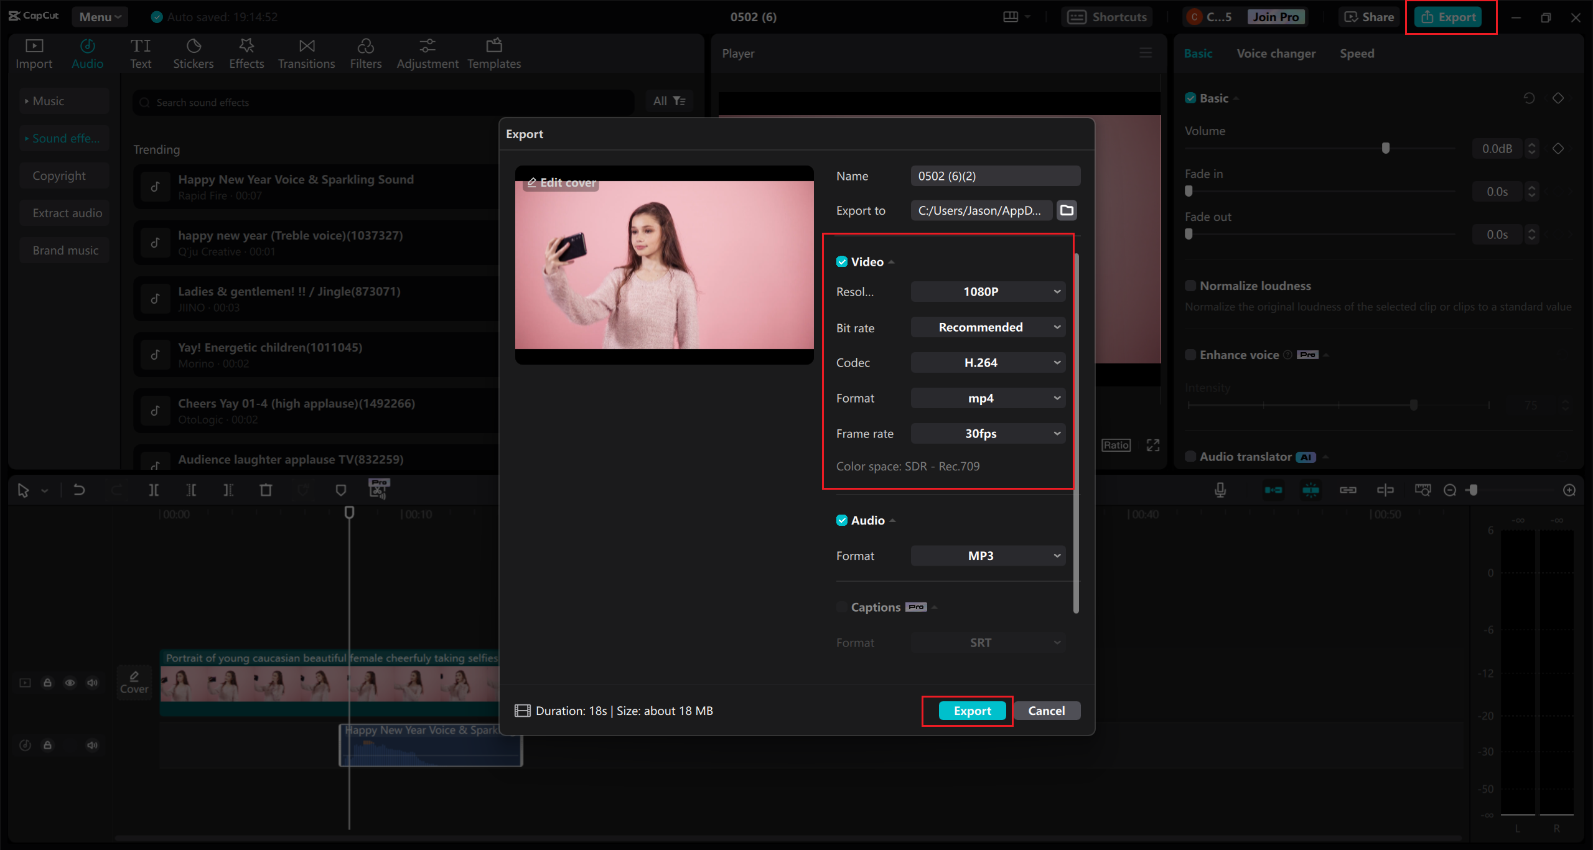Open the Codec dropdown showing H.264

click(988, 362)
